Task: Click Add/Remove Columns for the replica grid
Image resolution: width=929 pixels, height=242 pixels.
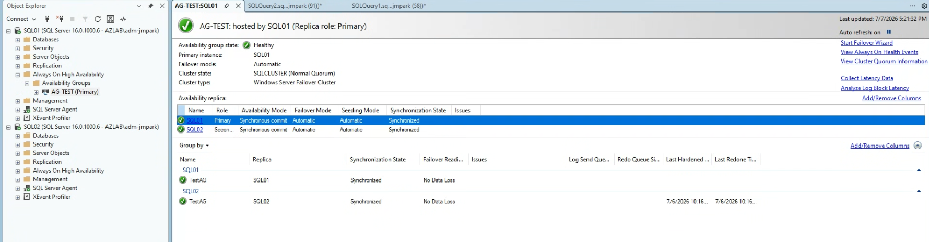Action: point(891,98)
